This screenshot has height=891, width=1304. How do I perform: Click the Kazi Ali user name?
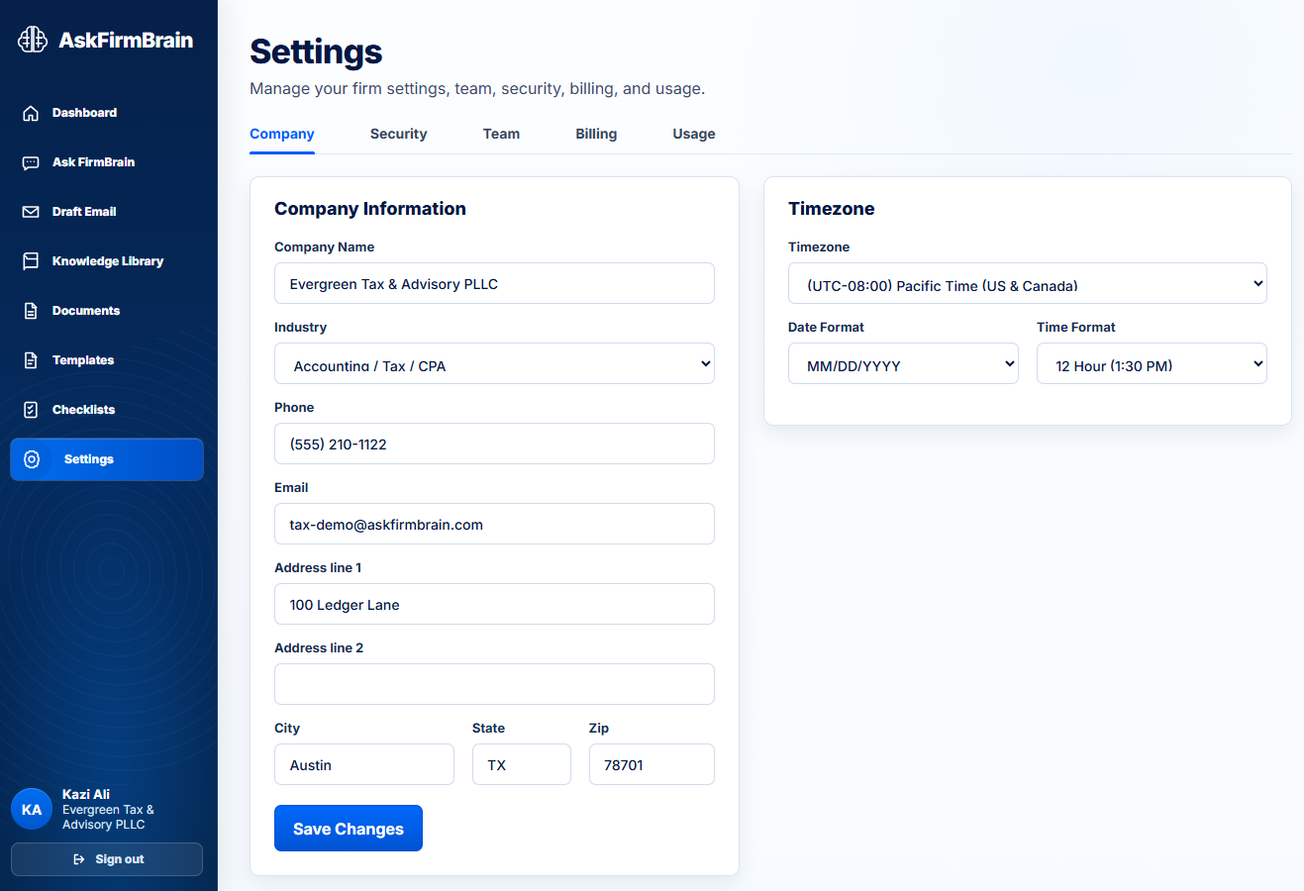86,794
